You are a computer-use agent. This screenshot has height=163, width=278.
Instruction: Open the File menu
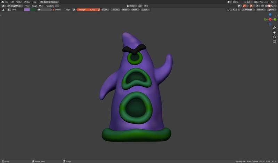click(x=7, y=2)
